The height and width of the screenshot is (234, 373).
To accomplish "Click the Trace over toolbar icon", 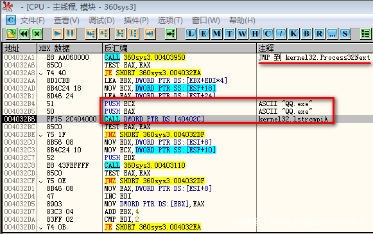I will pyautogui.click(x=134, y=33).
